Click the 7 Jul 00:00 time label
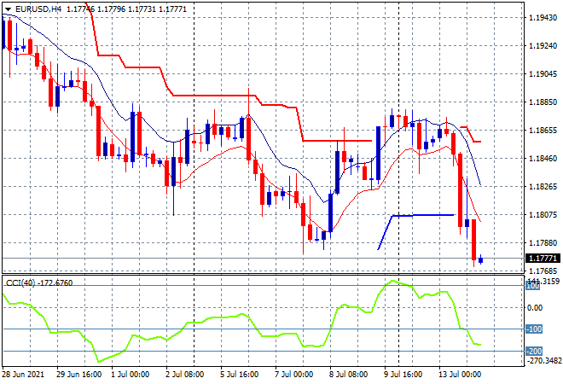Image resolution: width=563 pixels, height=384 pixels. pos(293,375)
